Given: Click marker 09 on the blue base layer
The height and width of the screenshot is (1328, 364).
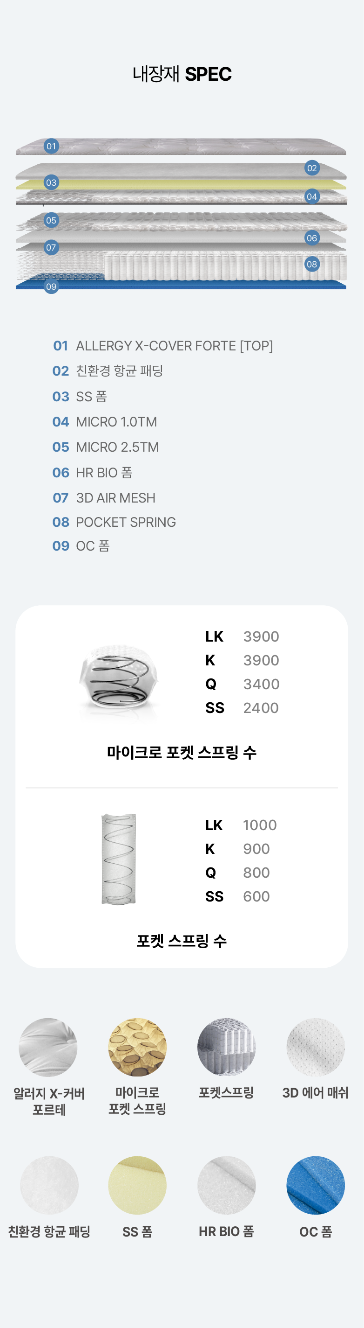Looking at the screenshot, I should 51,287.
